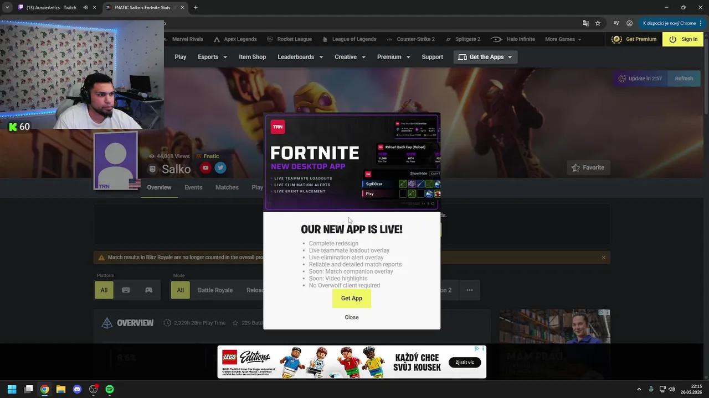This screenshot has height=398, width=709.
Task: Click the translate page icon
Action: click(585, 23)
